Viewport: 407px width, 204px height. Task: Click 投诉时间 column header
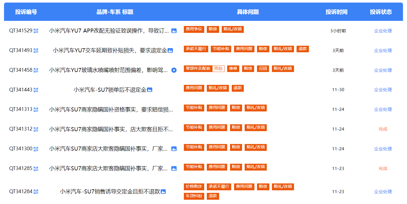(x=336, y=12)
